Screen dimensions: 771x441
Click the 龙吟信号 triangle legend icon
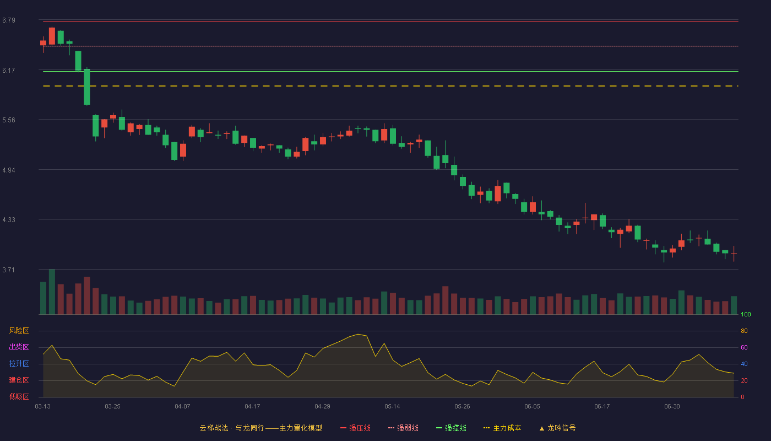click(x=541, y=428)
